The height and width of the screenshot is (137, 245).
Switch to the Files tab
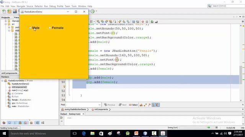pos(16,18)
